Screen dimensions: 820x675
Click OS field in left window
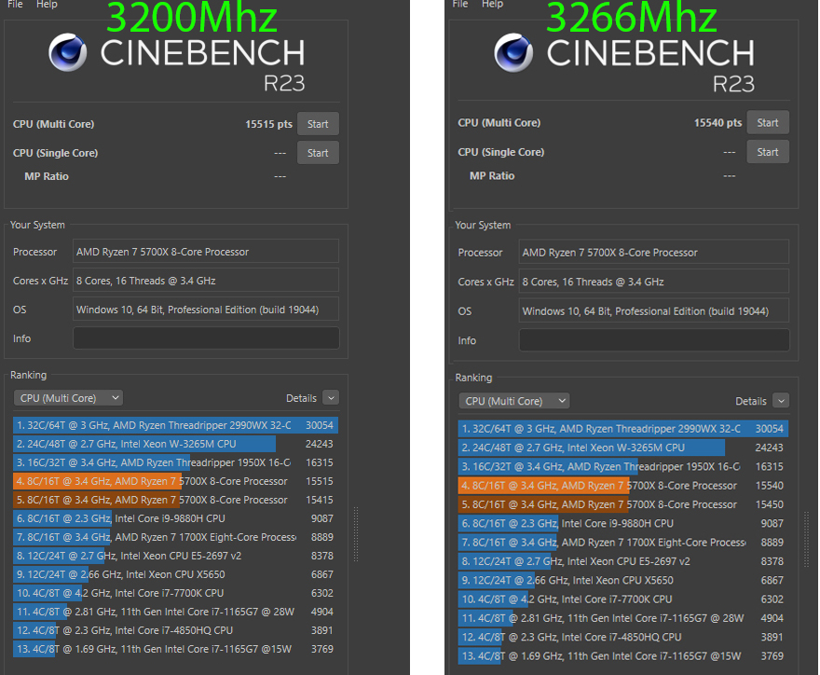click(206, 310)
